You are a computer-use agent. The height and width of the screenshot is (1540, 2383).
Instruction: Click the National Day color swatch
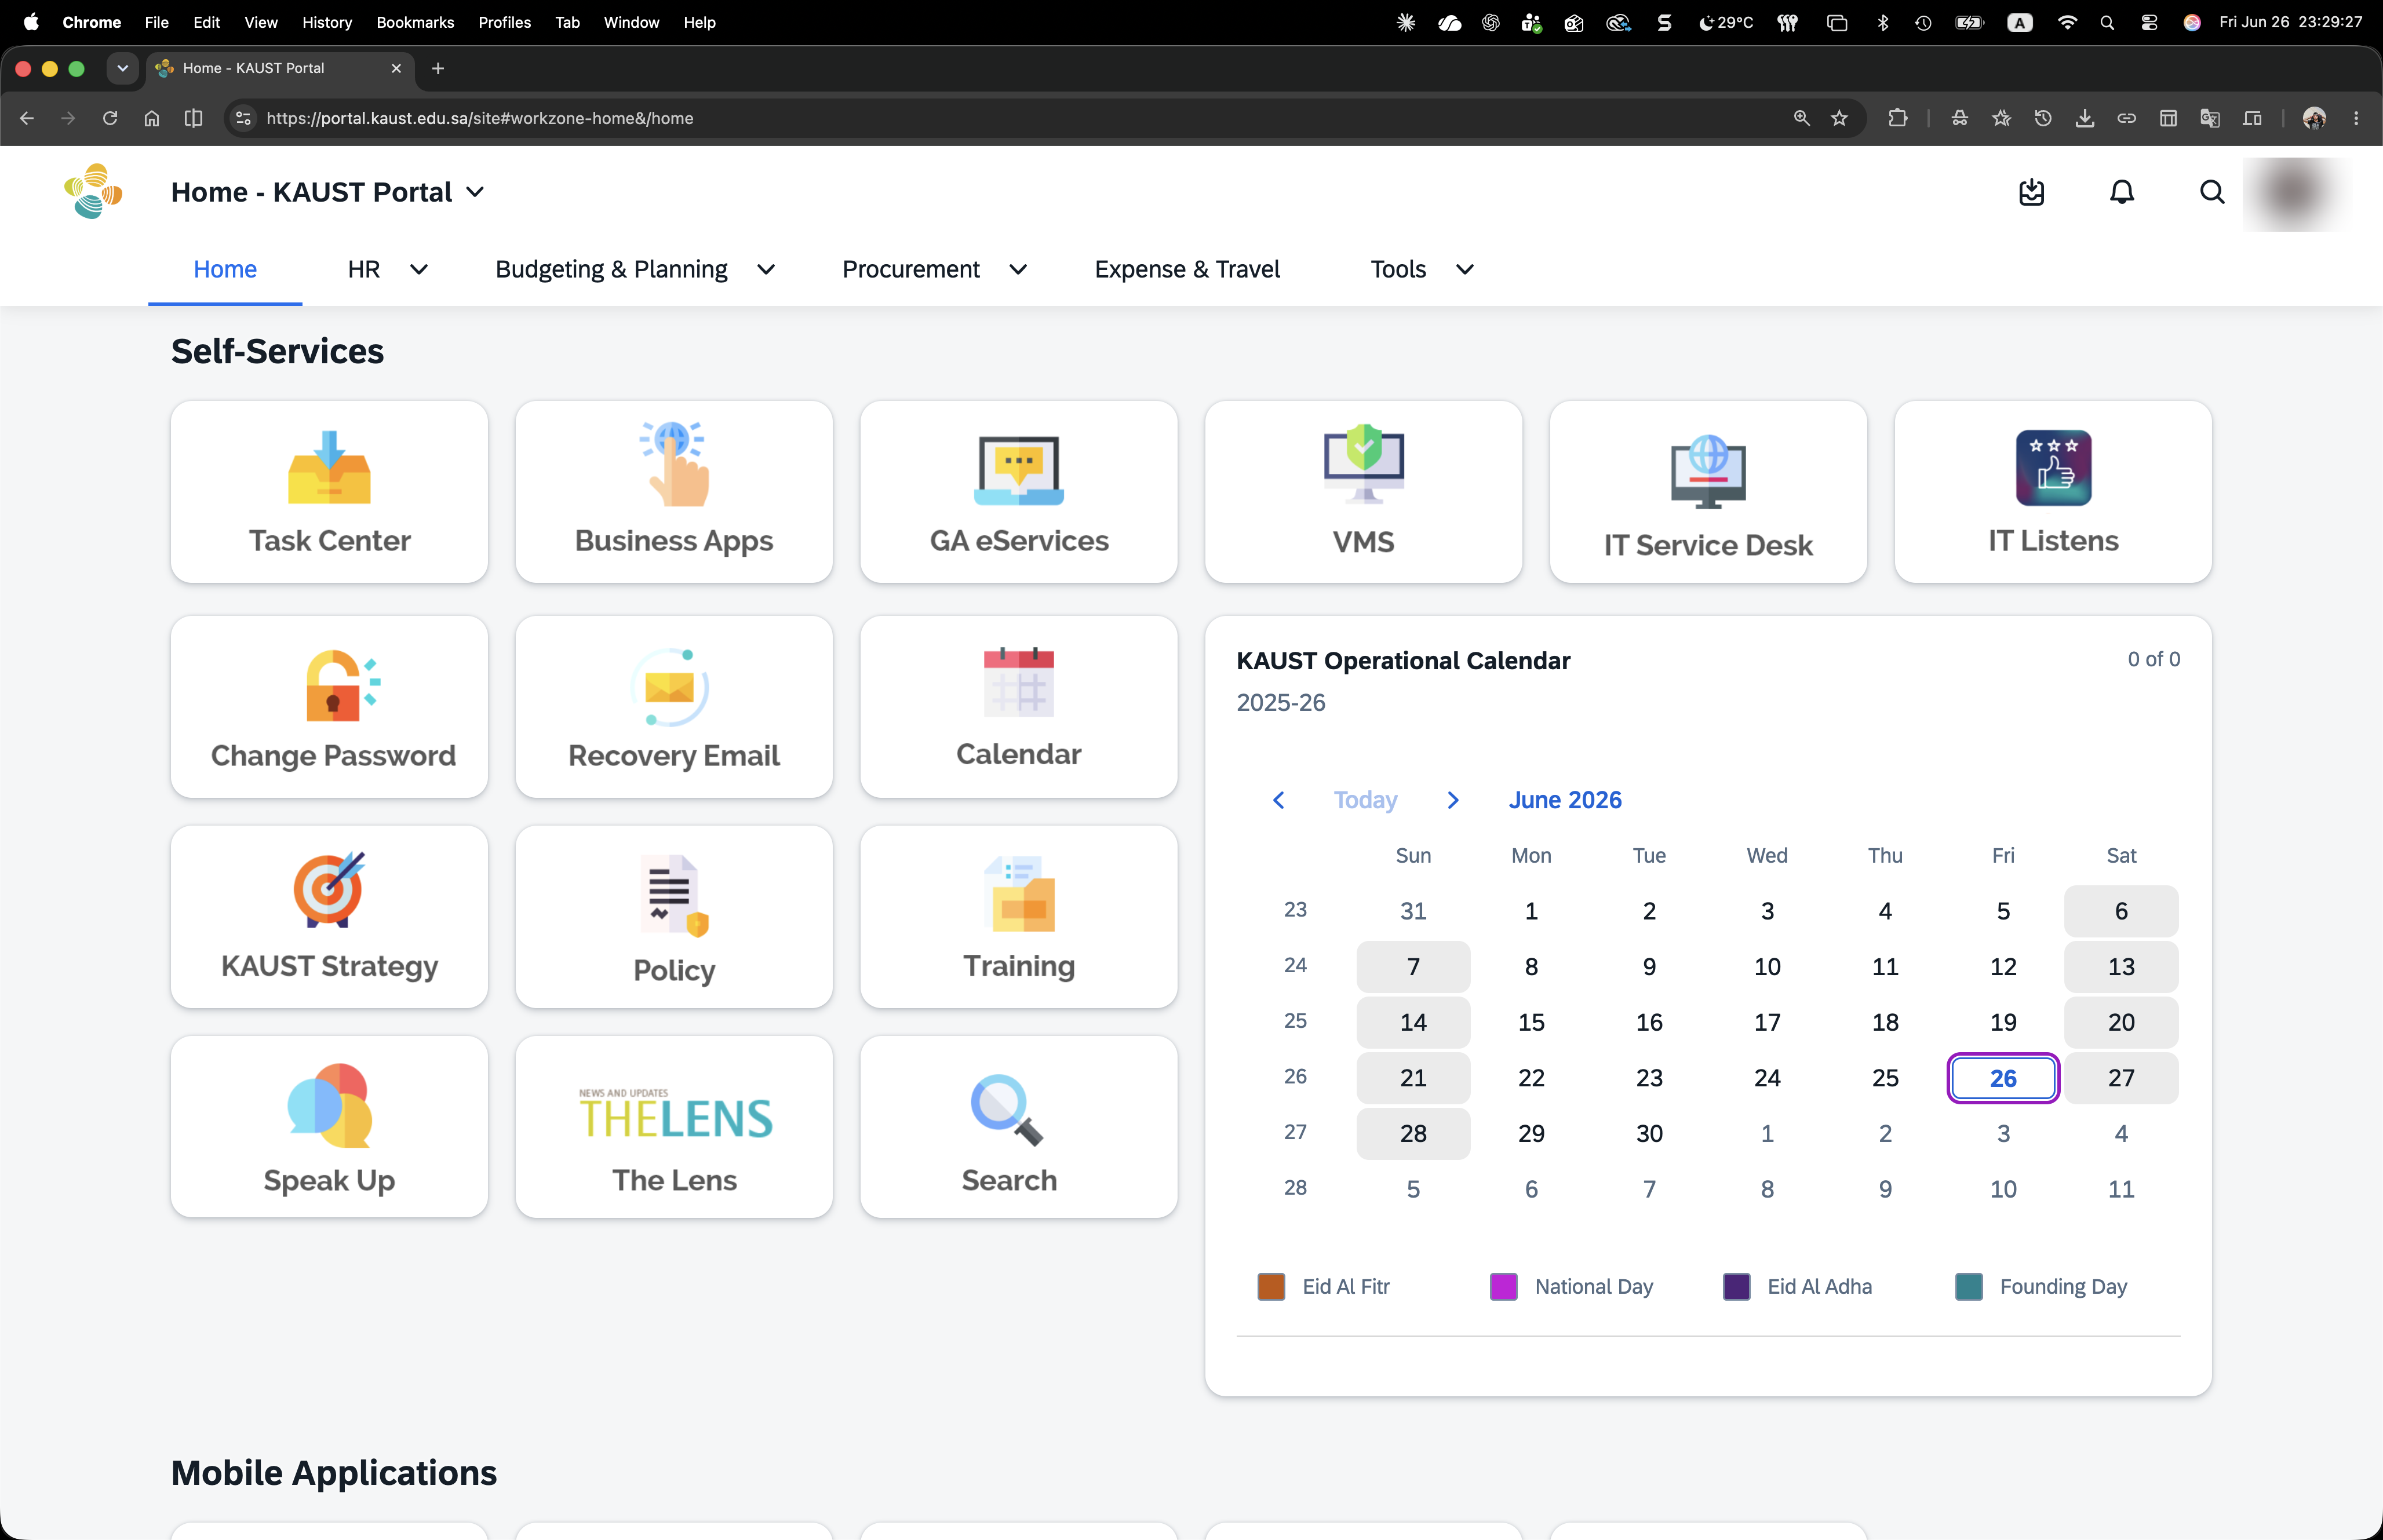(1503, 1287)
